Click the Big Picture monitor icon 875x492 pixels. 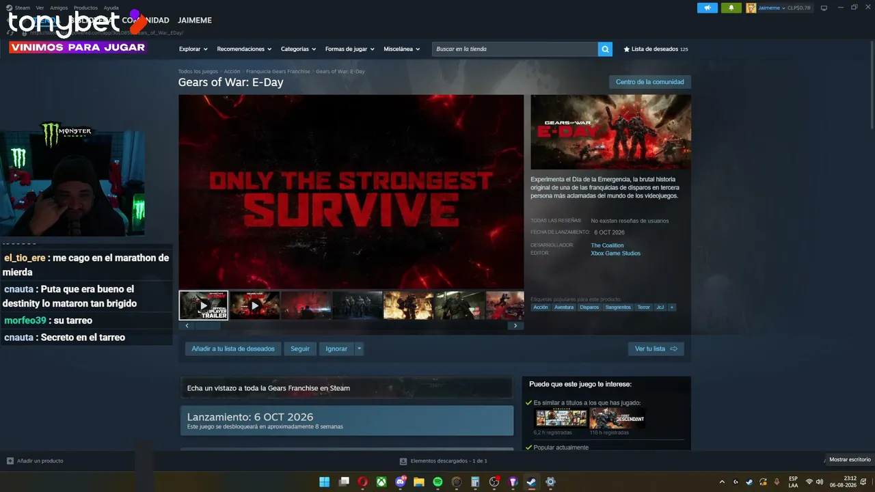824,8
